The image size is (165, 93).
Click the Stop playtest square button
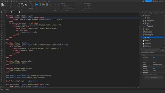coord(47,4)
